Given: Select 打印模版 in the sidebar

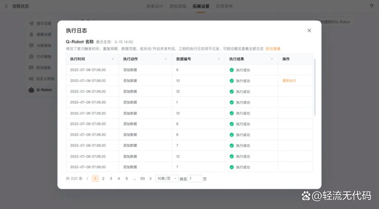Looking at the screenshot, I should pyautogui.click(x=44, y=56).
